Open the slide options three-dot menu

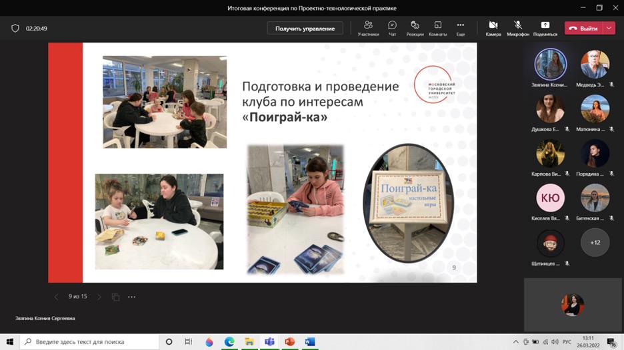[x=131, y=297]
